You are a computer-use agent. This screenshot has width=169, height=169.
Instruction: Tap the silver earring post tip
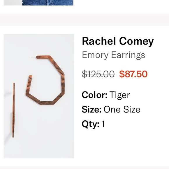pyautogui.click(x=33, y=57)
